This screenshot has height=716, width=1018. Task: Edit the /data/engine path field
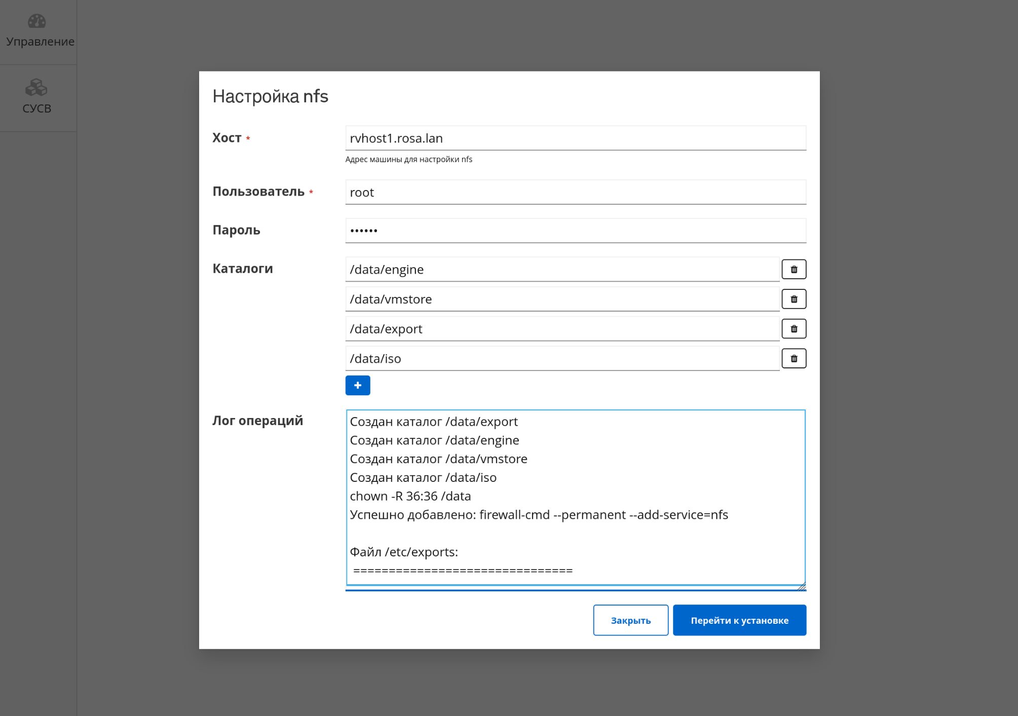(x=561, y=270)
